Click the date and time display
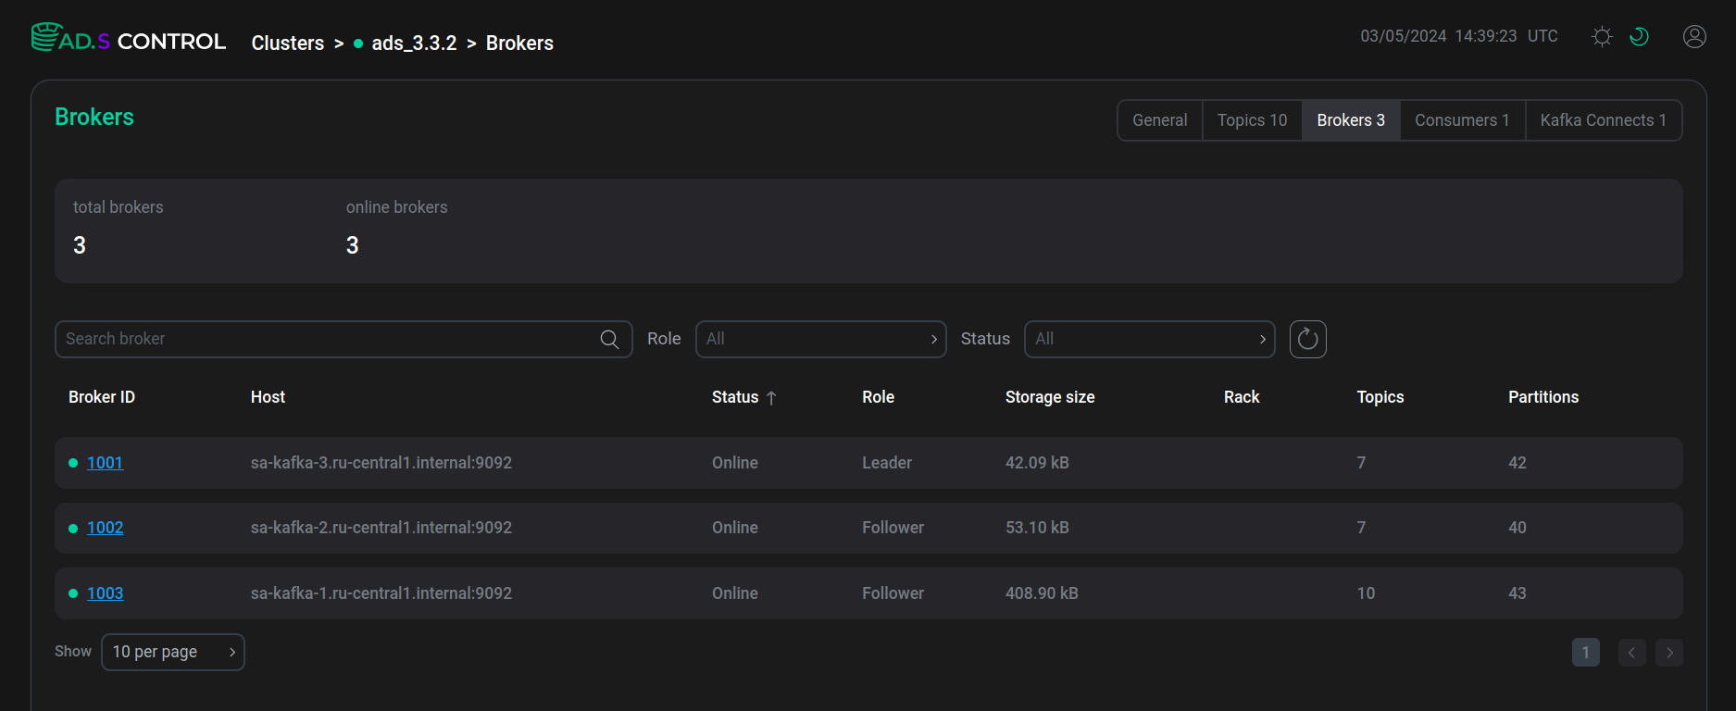The height and width of the screenshot is (711, 1736). point(1459,36)
